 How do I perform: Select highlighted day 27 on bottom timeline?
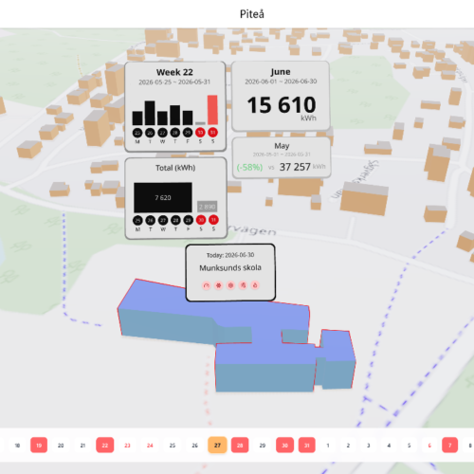[x=217, y=446]
